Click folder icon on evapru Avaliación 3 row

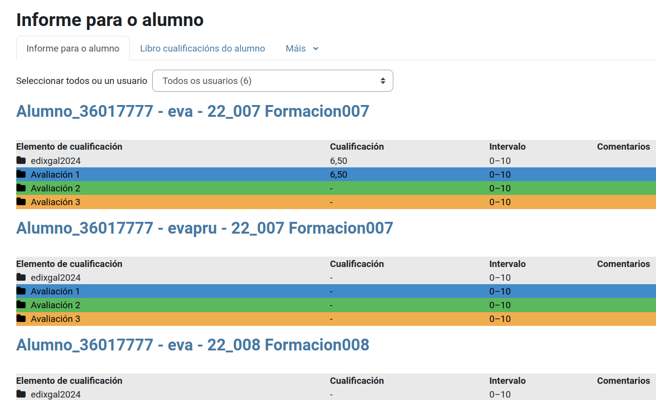pos(21,319)
